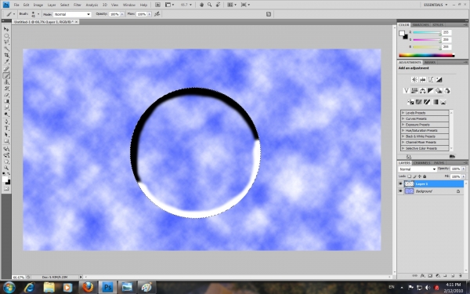Toggle lock image pixels
Screen dimensions: 470x294
[415, 176]
